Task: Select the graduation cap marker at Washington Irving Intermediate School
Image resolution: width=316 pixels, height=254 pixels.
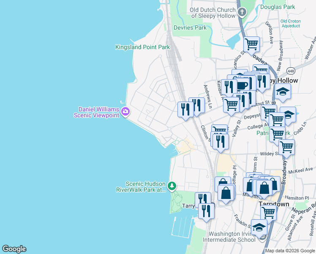Action: click(x=259, y=228)
